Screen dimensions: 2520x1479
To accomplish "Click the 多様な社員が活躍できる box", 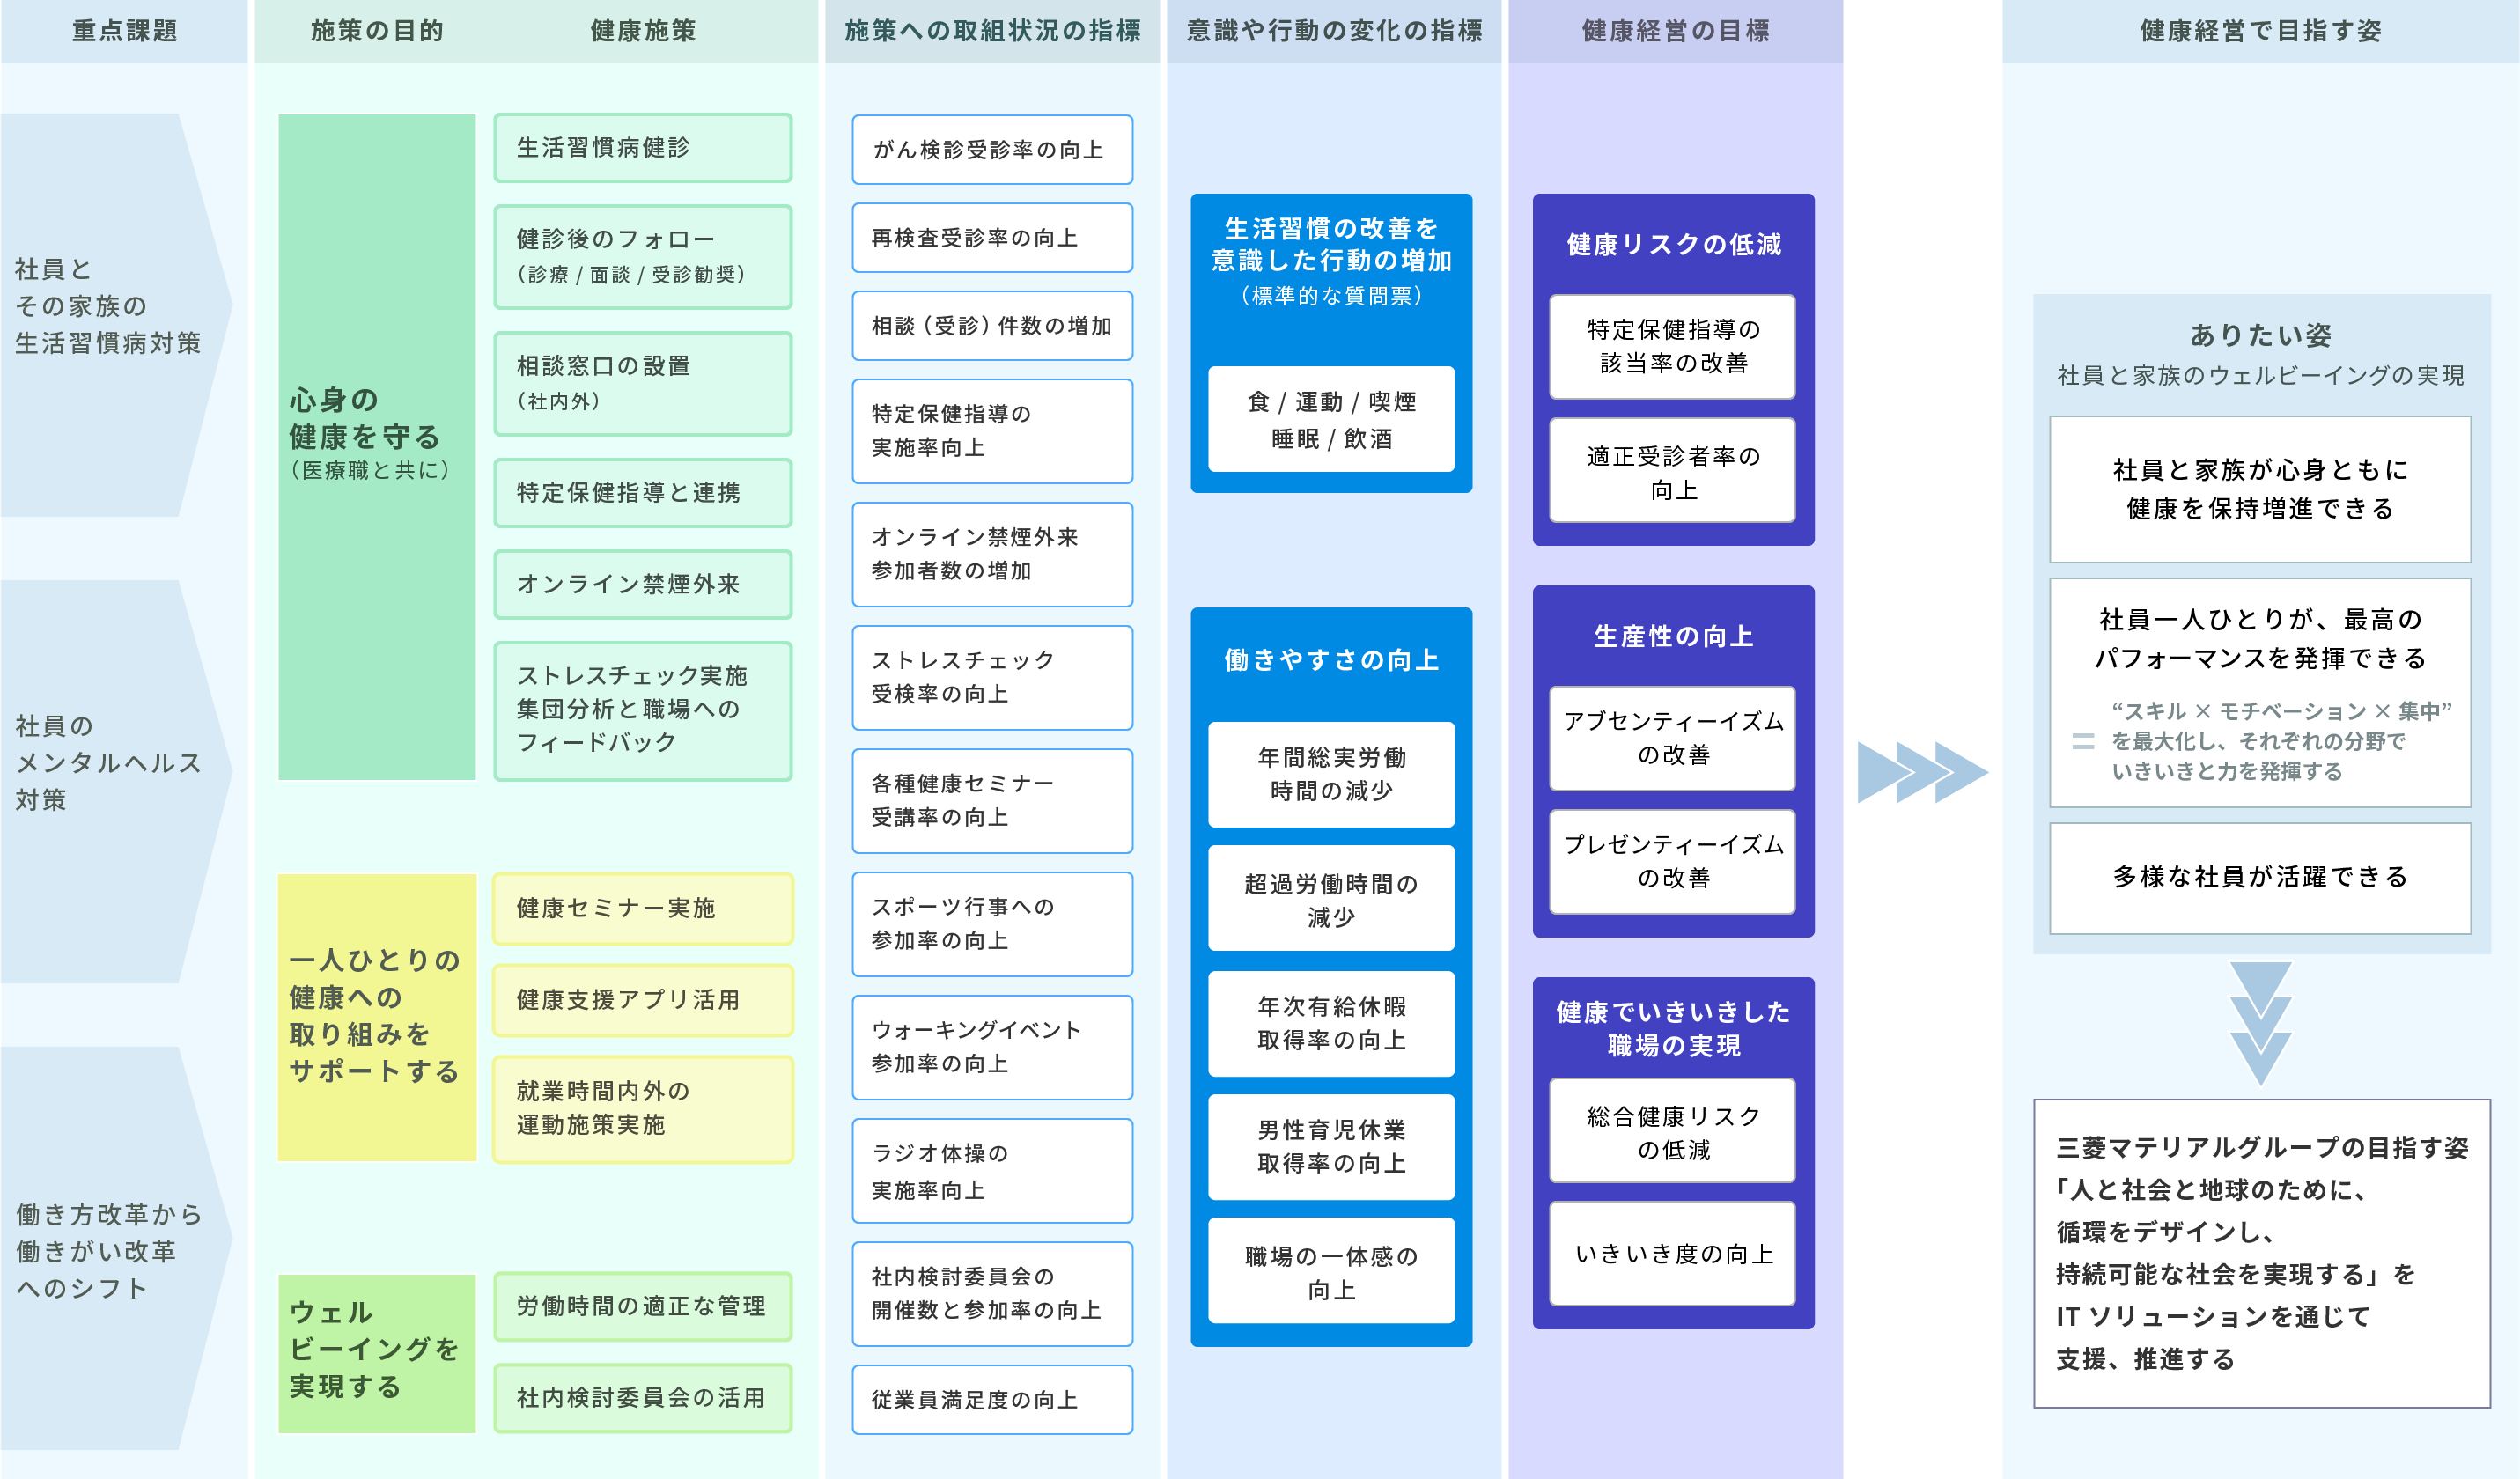I will [2260, 878].
